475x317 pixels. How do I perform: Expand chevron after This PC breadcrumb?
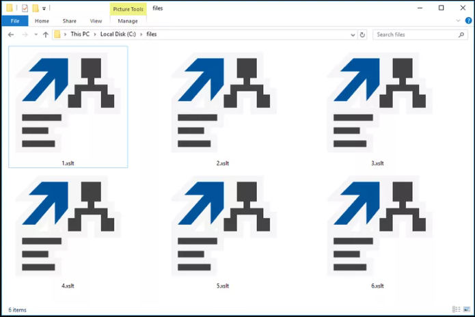pos(95,35)
